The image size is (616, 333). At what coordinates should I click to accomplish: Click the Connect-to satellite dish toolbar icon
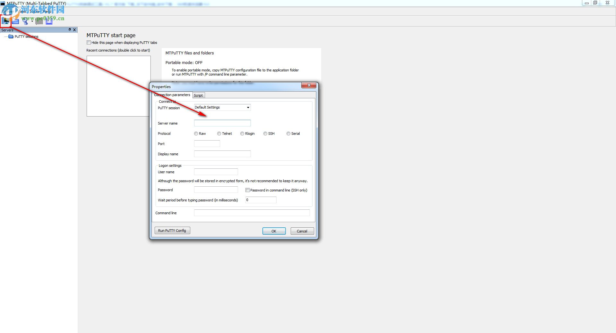pos(25,21)
